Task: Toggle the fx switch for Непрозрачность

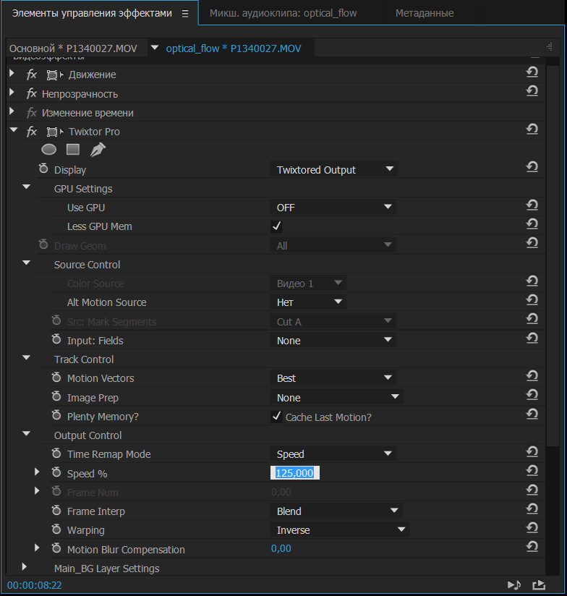Action: click(x=32, y=93)
